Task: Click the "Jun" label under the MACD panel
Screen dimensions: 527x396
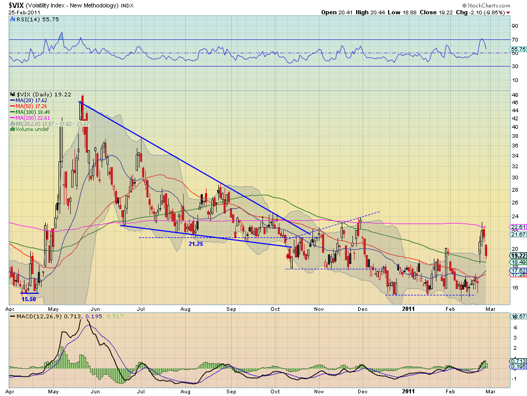Action: [x=95, y=392]
